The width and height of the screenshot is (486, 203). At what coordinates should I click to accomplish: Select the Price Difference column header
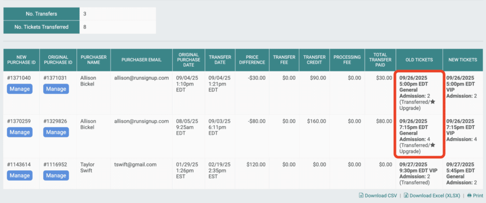[252, 60]
